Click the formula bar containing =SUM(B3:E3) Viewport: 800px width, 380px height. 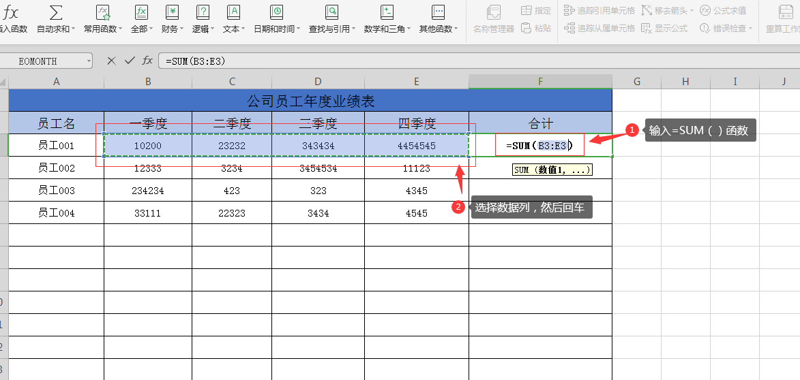tap(479, 61)
